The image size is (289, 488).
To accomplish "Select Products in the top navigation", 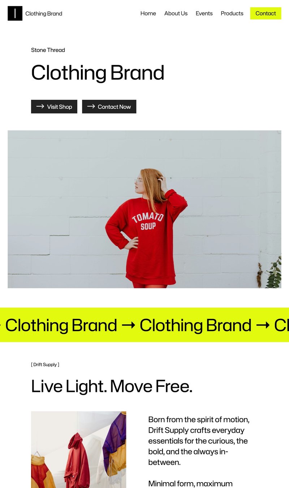I will coord(232,13).
